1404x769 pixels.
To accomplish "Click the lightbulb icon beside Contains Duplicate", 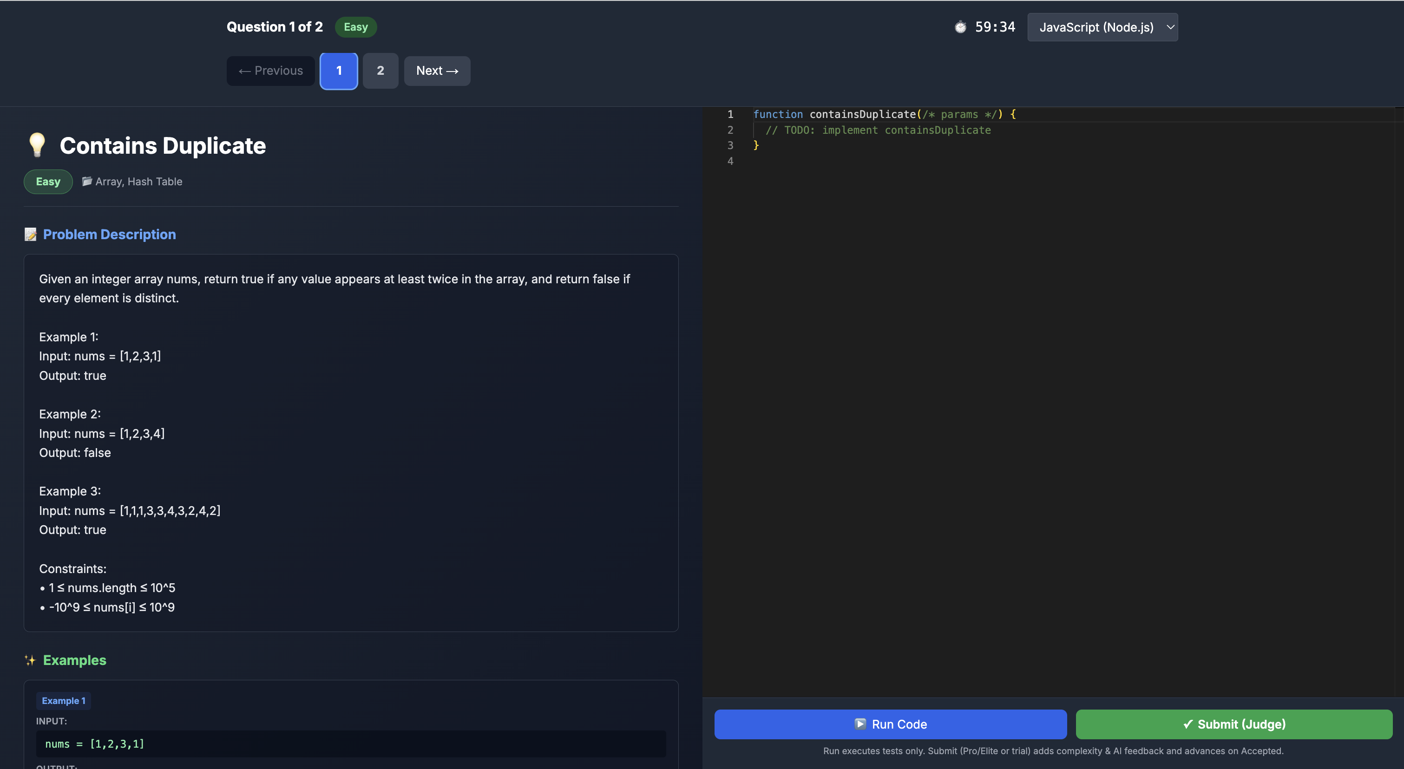I will 37,145.
